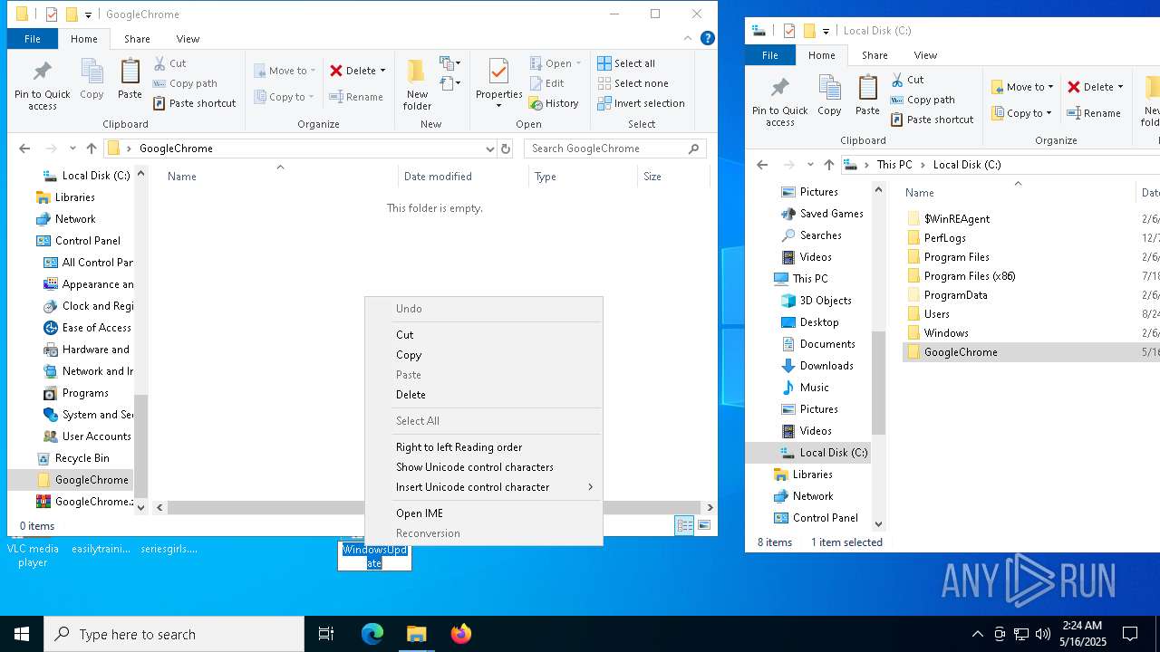Open Firefox from taskbar
The height and width of the screenshot is (652, 1160).
[x=461, y=634]
